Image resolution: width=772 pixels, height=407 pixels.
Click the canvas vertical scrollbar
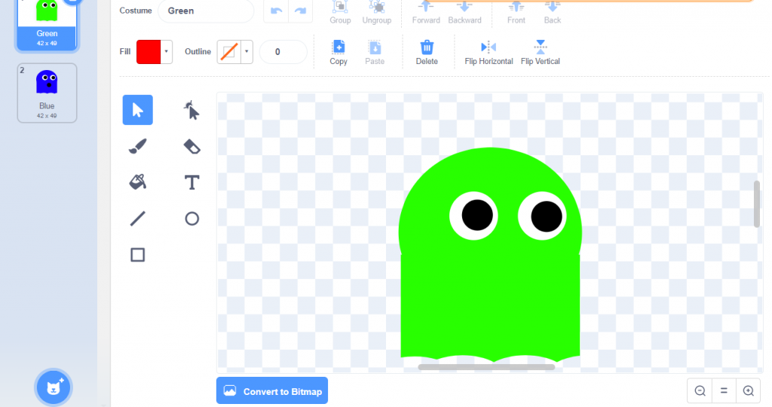coord(757,203)
